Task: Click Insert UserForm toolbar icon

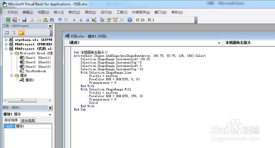Action: 15,20
